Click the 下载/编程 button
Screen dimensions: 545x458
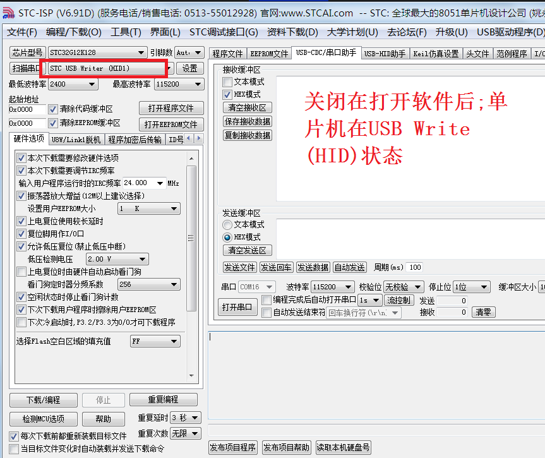(x=44, y=400)
